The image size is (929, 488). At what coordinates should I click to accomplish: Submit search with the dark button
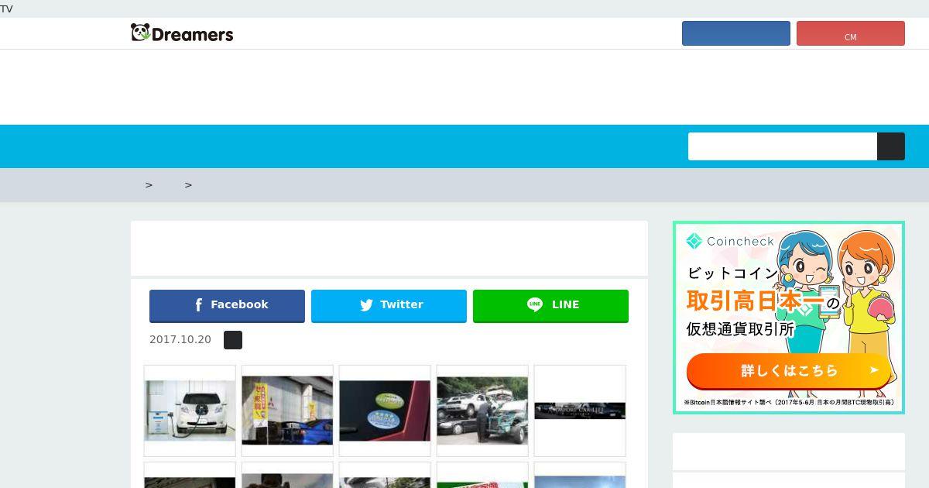(891, 146)
